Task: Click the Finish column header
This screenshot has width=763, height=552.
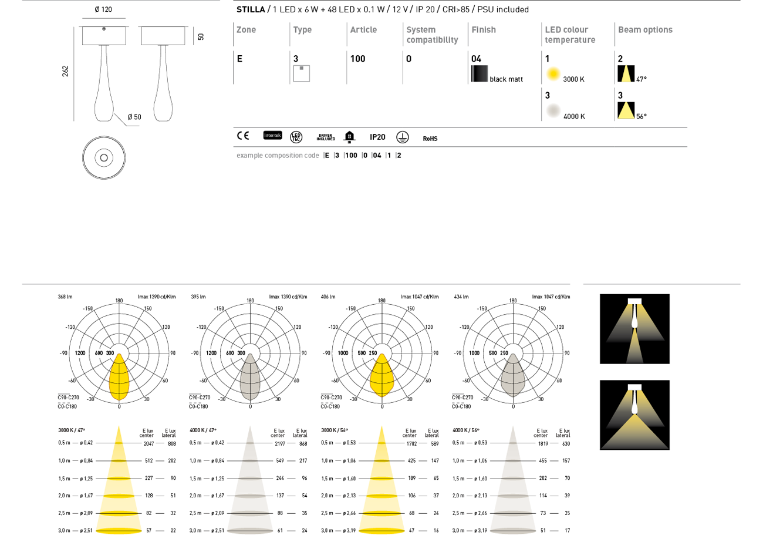Action: [484, 30]
